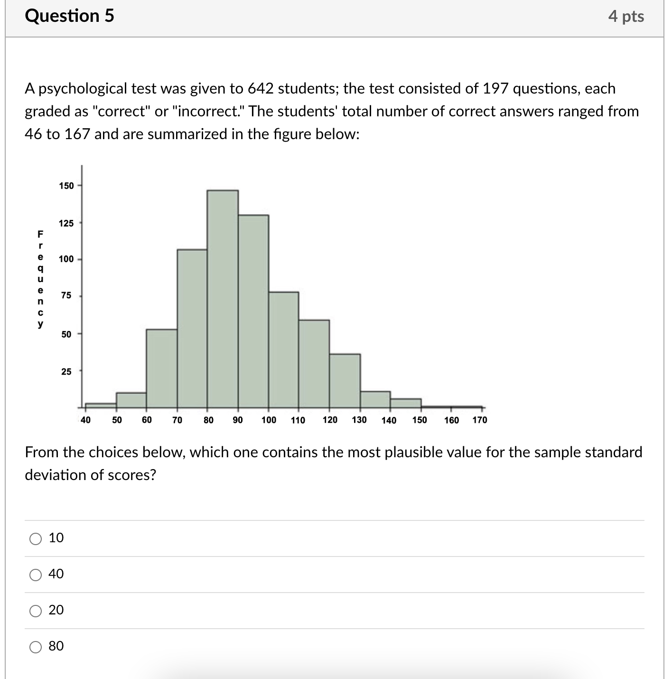Select the radio button for answer 20

click(x=35, y=611)
